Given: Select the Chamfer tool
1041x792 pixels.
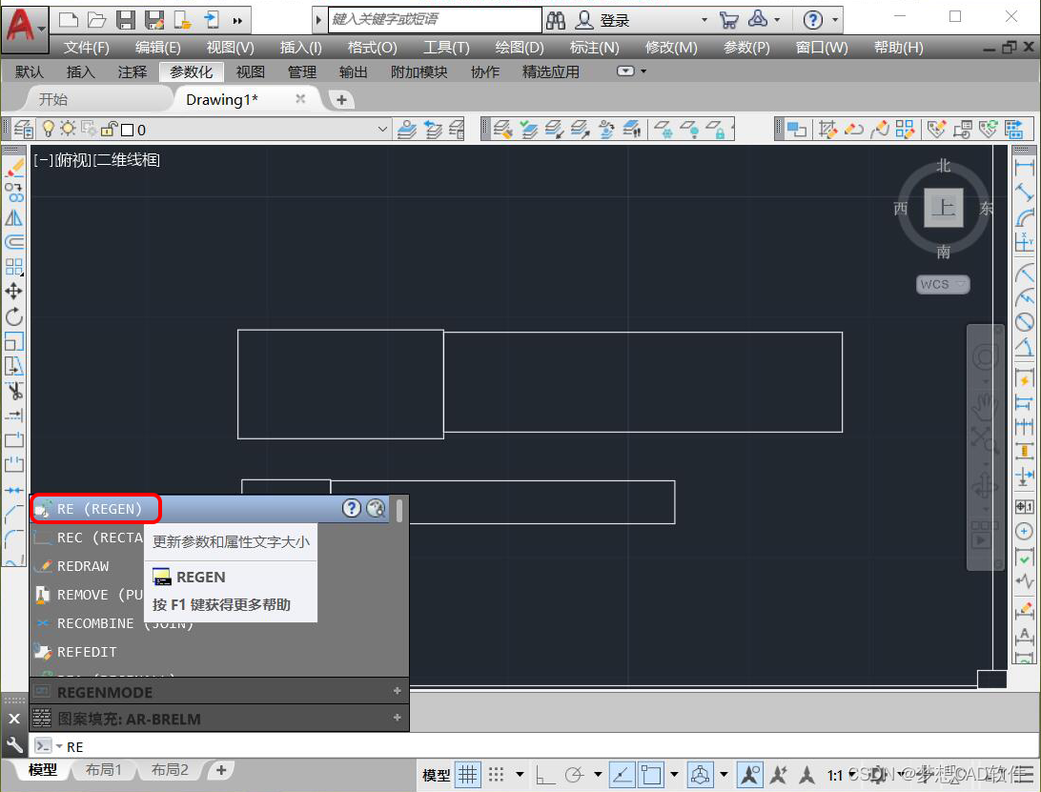Looking at the screenshot, I should pyautogui.click(x=14, y=513).
